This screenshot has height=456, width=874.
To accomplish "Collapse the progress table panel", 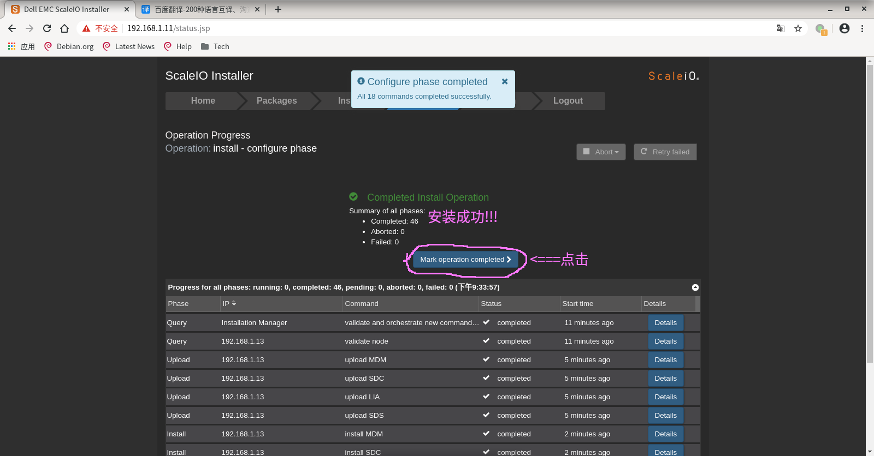I will coord(695,287).
